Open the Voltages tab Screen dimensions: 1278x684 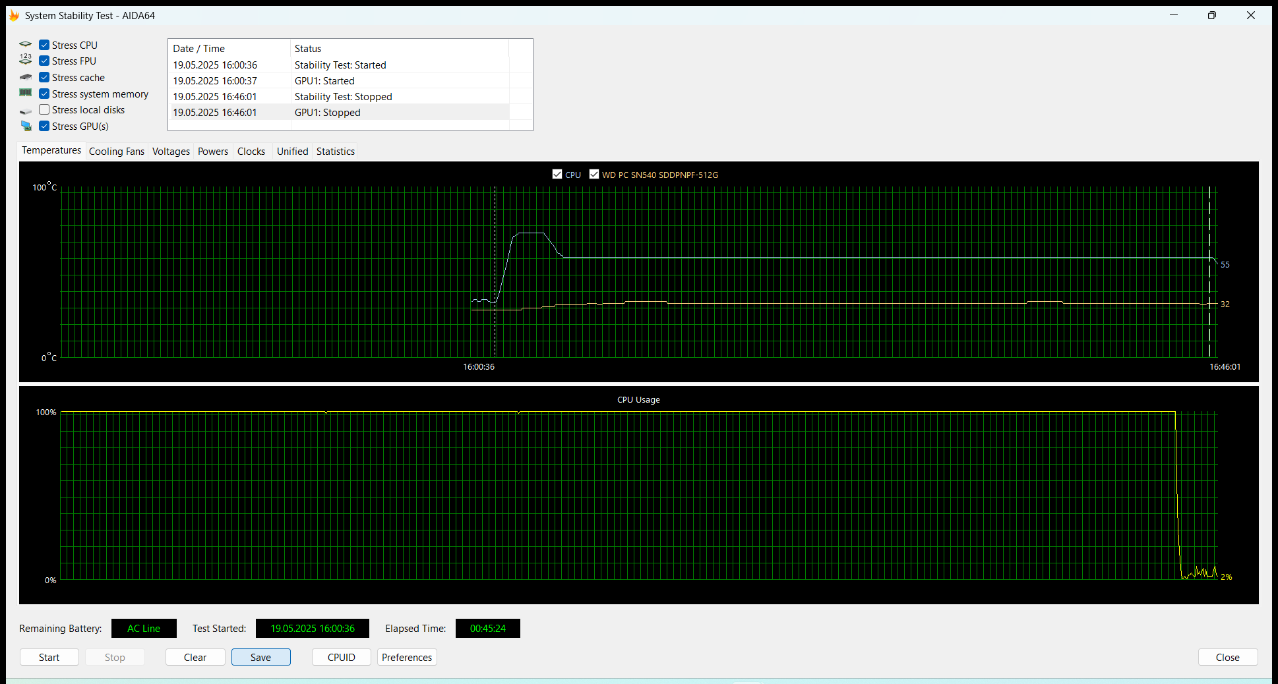point(171,152)
